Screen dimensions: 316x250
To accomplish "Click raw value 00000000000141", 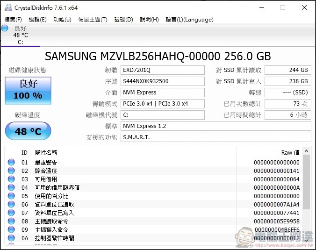I will tap(277, 171).
